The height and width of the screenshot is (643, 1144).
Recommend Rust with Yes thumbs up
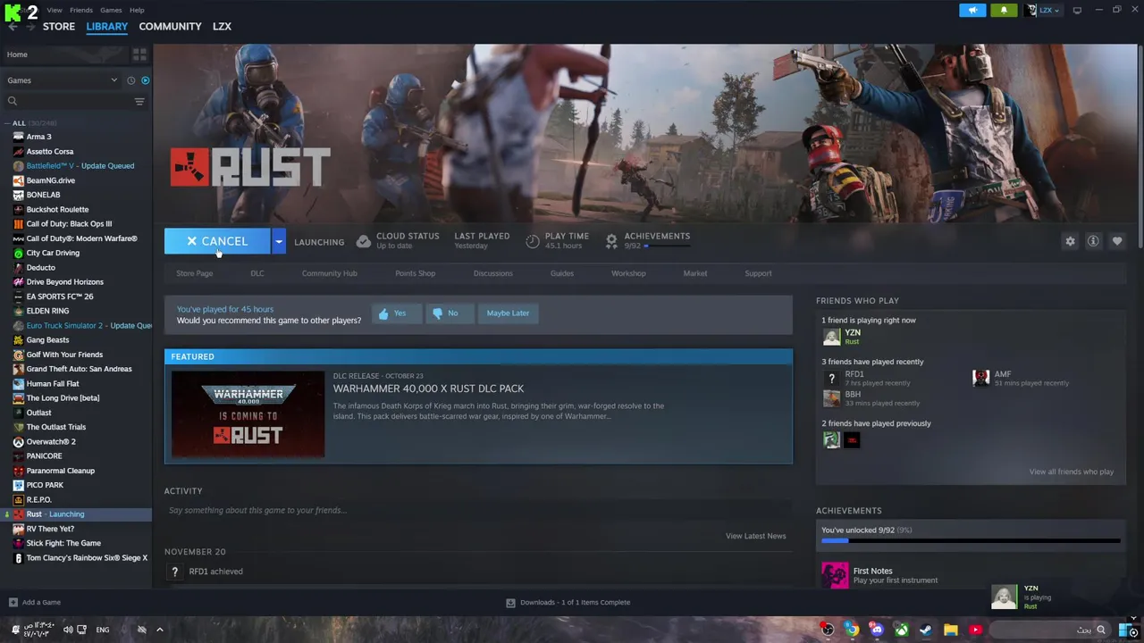396,313
